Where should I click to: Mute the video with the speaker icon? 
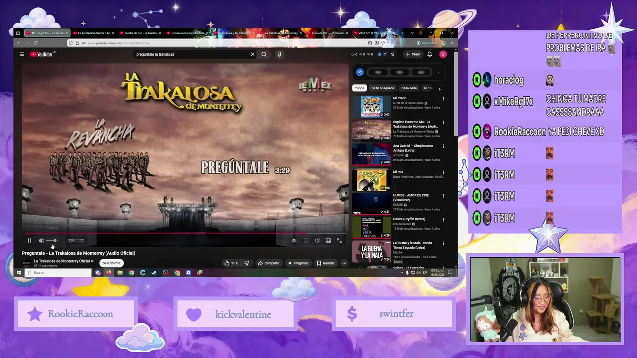tap(41, 241)
